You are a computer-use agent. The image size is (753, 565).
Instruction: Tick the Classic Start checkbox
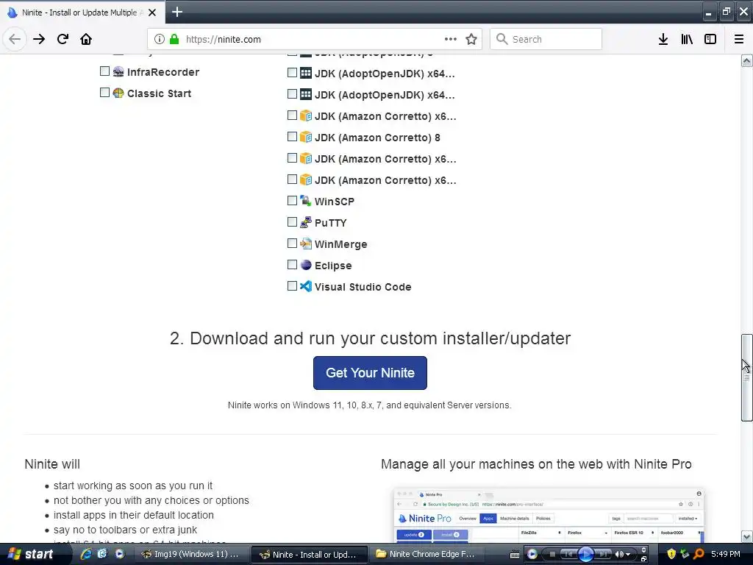coord(104,92)
